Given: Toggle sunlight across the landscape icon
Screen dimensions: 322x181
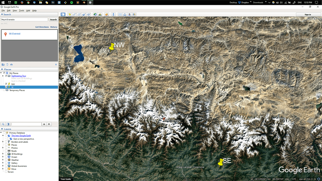Looking at the screenshot, I should point(100,14).
